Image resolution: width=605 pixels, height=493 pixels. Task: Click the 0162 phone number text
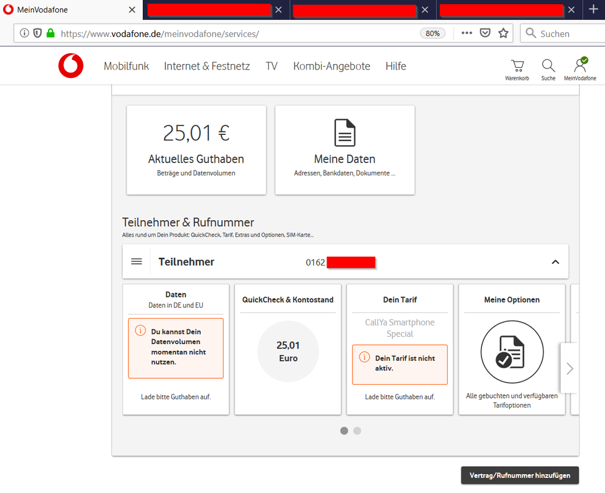pyautogui.click(x=316, y=263)
